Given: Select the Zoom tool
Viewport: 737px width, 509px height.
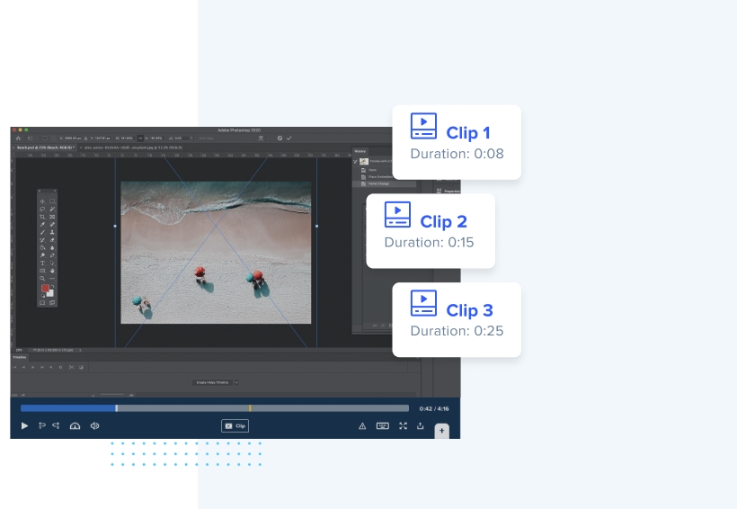Looking at the screenshot, I should (x=42, y=279).
